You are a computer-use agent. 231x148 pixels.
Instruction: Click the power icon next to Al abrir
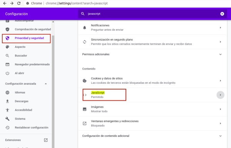(x=7, y=73)
